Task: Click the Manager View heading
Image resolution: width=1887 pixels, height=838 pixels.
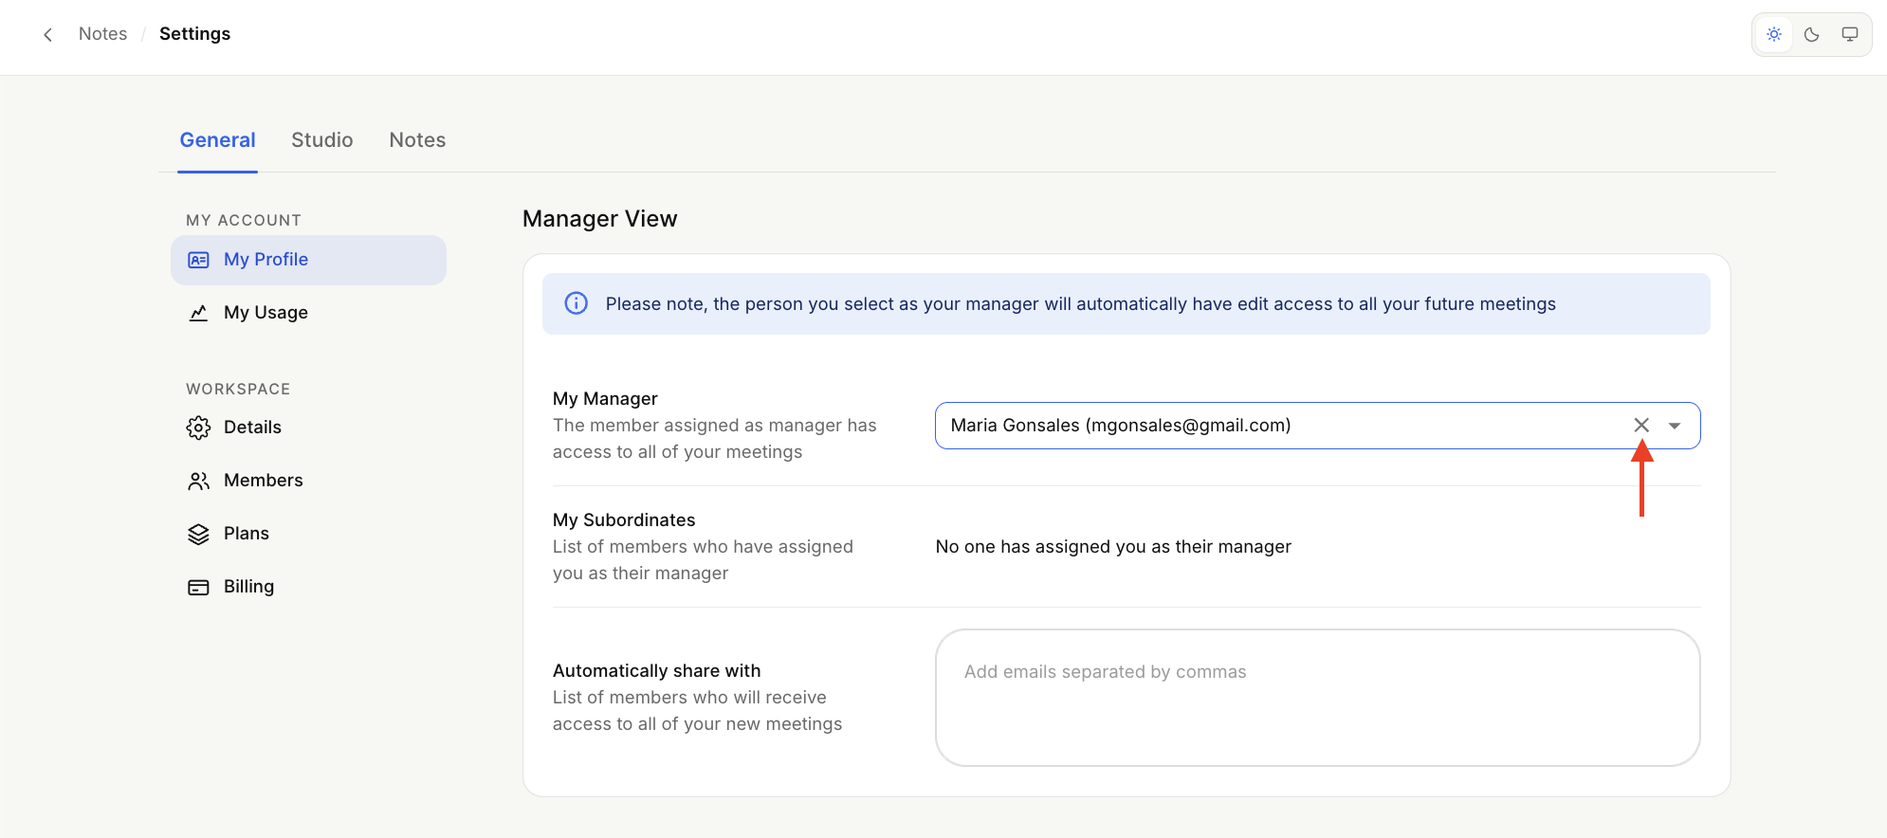Action: click(x=599, y=219)
